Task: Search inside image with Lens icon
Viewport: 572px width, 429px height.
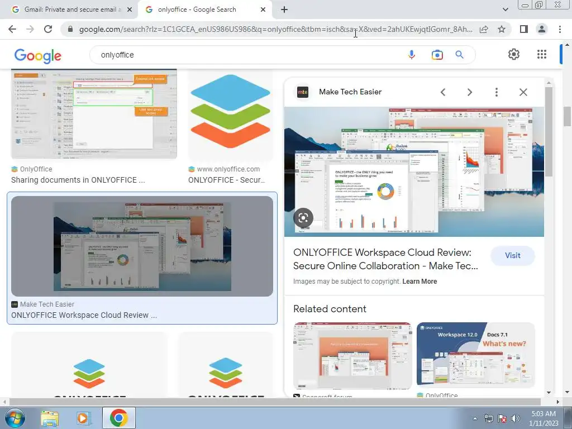Action: click(x=303, y=218)
